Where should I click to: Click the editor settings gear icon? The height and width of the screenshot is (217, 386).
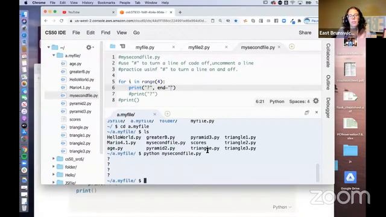click(316, 101)
